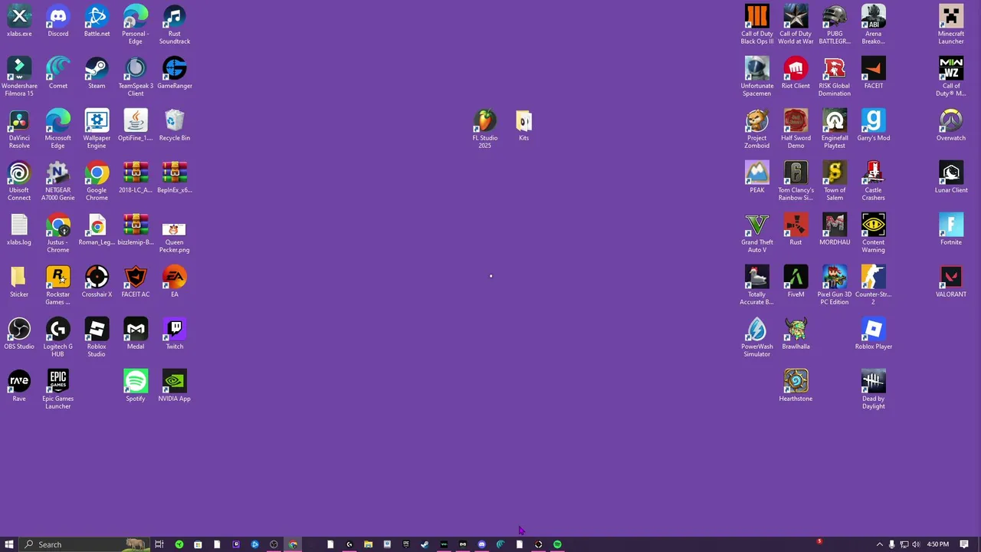Open the xlabs.exe desktop shortcut
The image size is (981, 552).
19,21
